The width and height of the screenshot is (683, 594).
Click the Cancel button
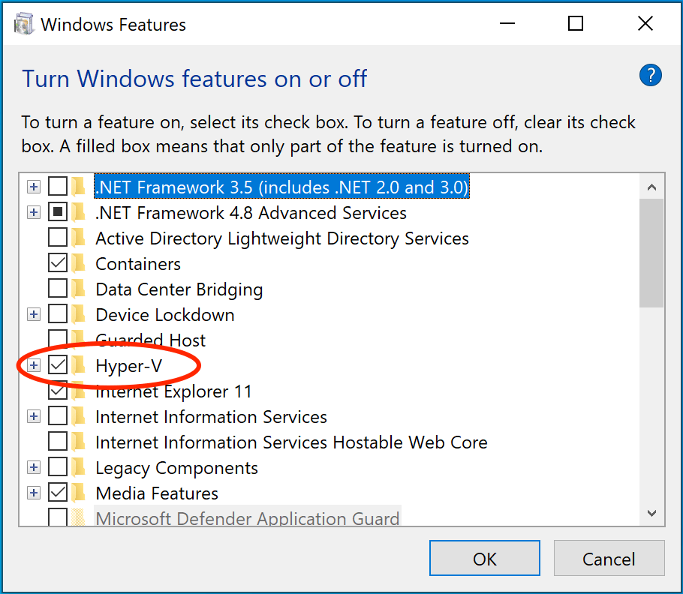[609, 558]
